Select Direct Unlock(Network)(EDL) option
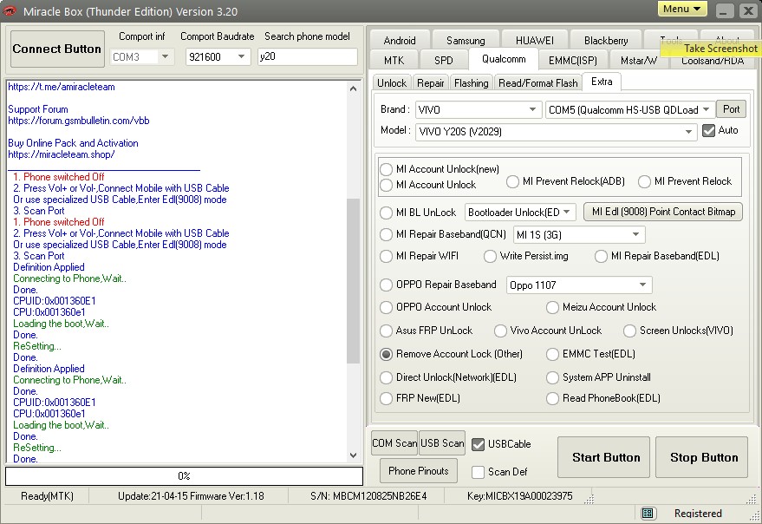Screen dimensions: 762x524 (x=387, y=377)
